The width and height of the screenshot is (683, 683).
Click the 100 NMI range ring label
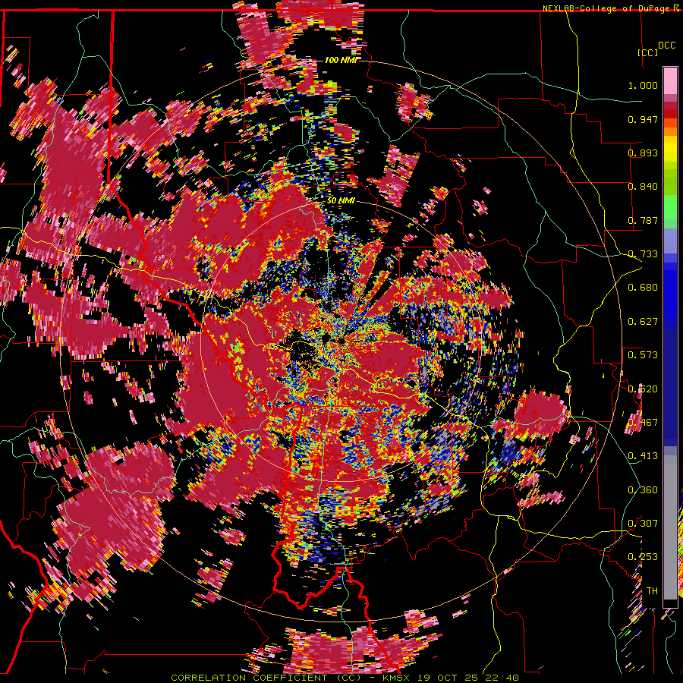340,60
